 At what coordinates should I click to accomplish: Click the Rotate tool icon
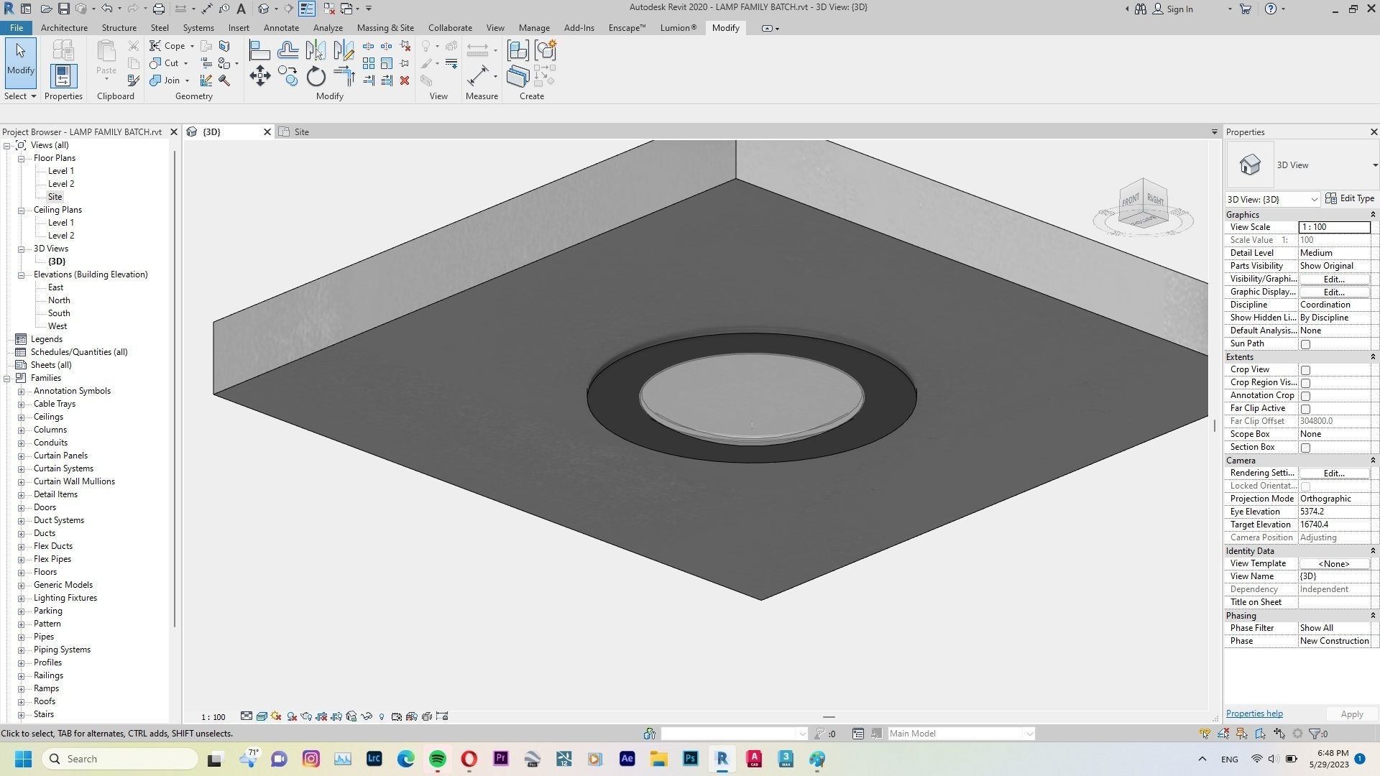click(316, 76)
